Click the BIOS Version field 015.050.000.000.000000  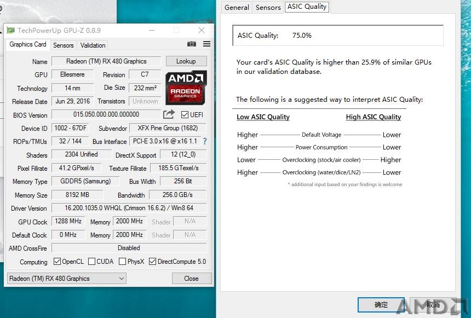click(x=106, y=114)
